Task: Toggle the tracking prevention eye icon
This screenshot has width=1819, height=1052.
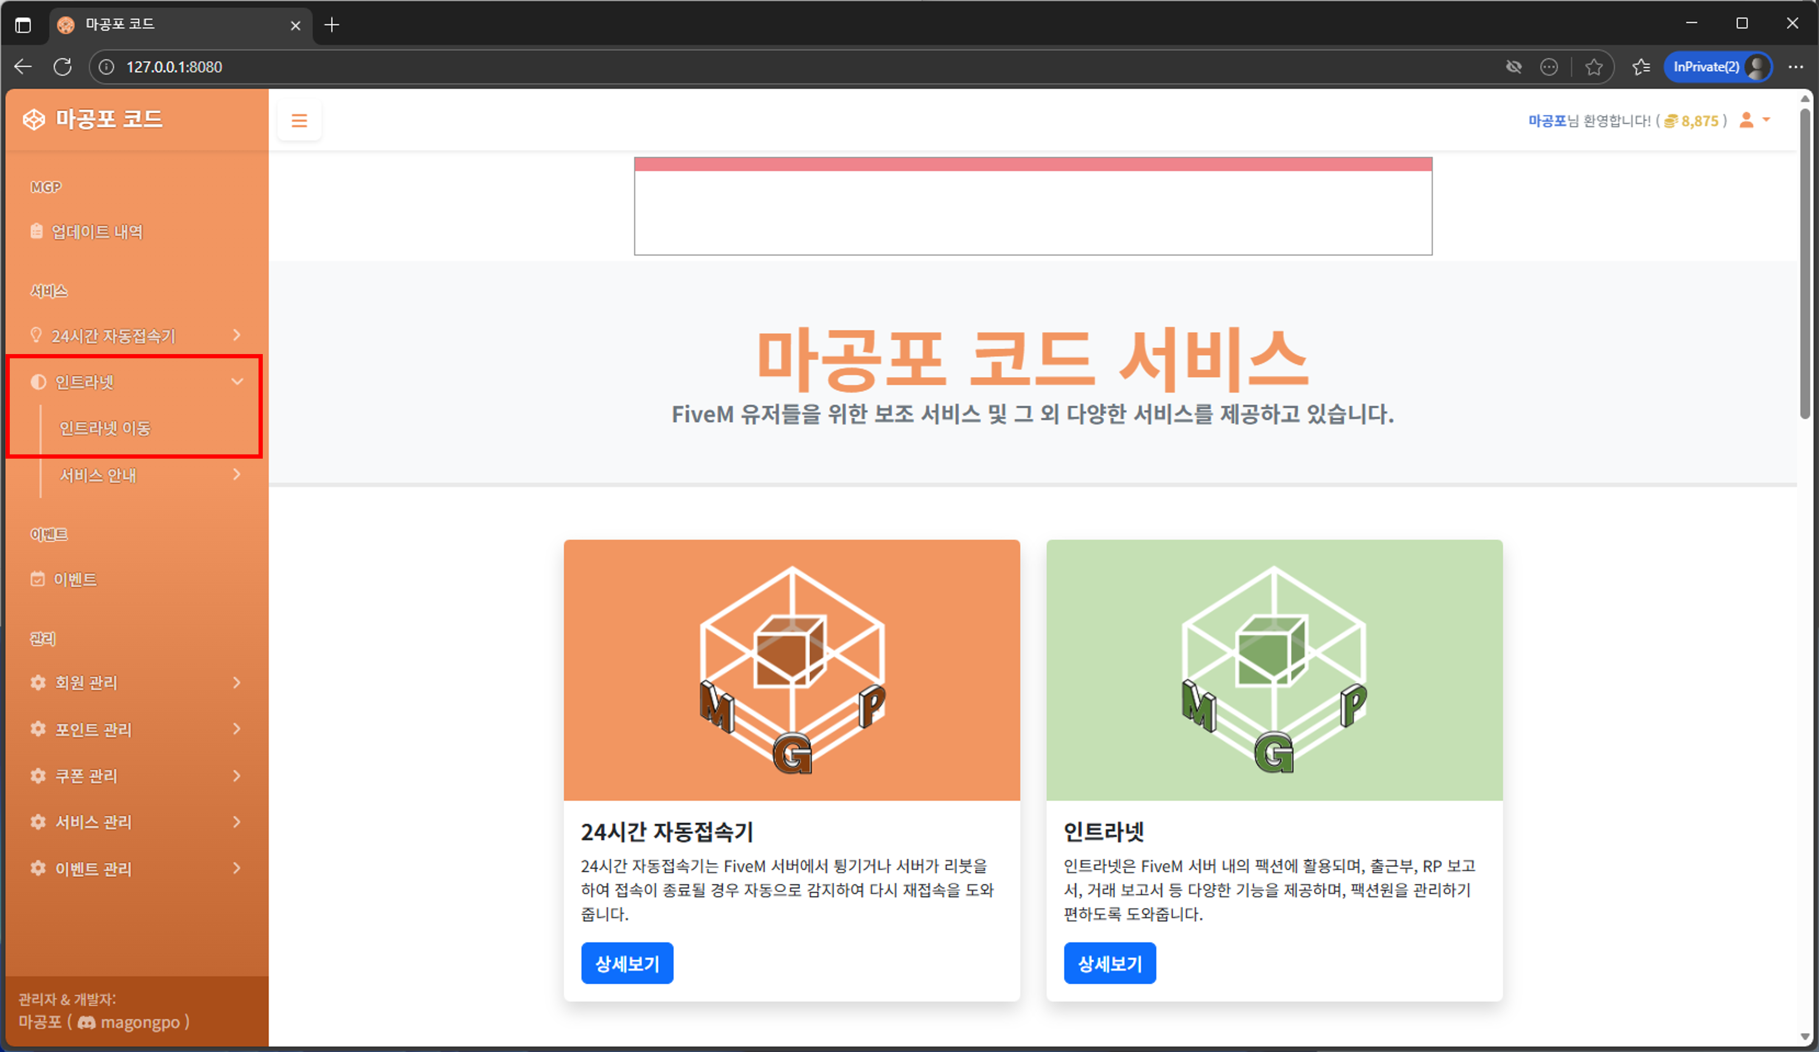Action: (x=1514, y=66)
